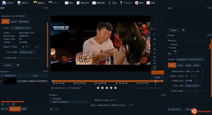Open the Track dropdown
Viewport: 212px width, 115px height.
click(21, 28)
